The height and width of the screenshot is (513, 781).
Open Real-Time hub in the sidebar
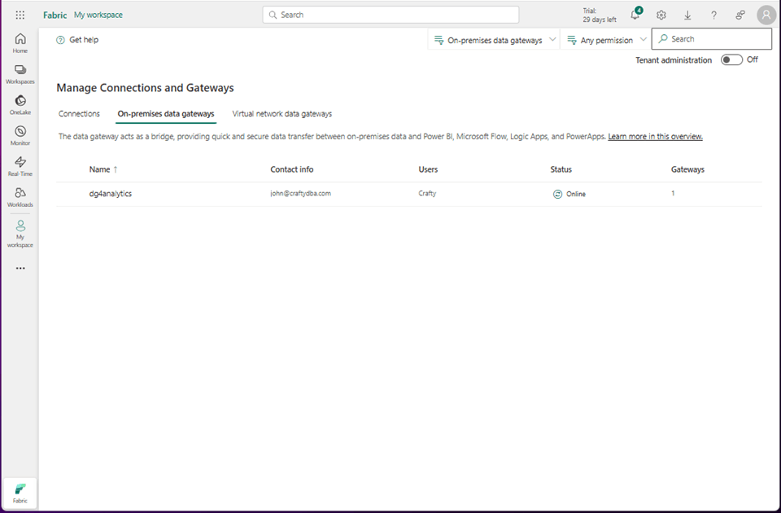[20, 166]
